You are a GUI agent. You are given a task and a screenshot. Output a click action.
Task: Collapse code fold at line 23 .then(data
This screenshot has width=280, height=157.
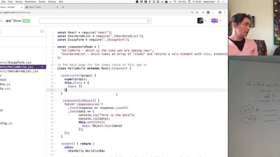54,112
